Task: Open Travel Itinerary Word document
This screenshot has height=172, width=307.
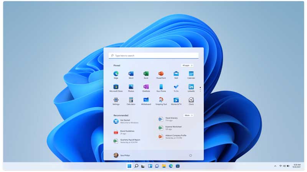Action: point(168,119)
